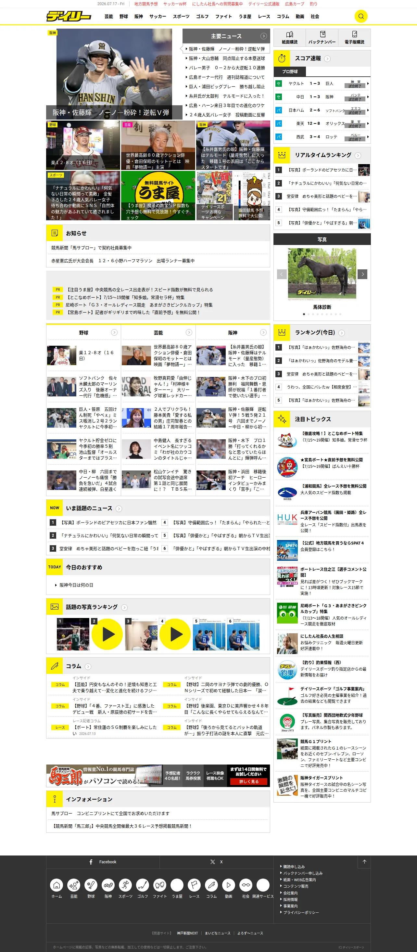Switch to the プロ野球 score tab

click(290, 72)
